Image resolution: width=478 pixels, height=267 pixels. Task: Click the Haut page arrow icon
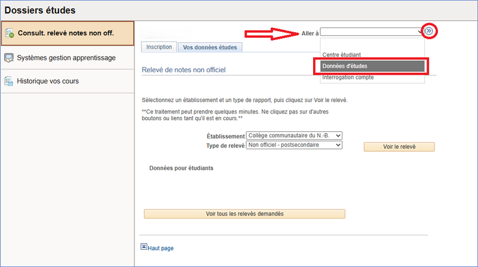click(x=143, y=246)
